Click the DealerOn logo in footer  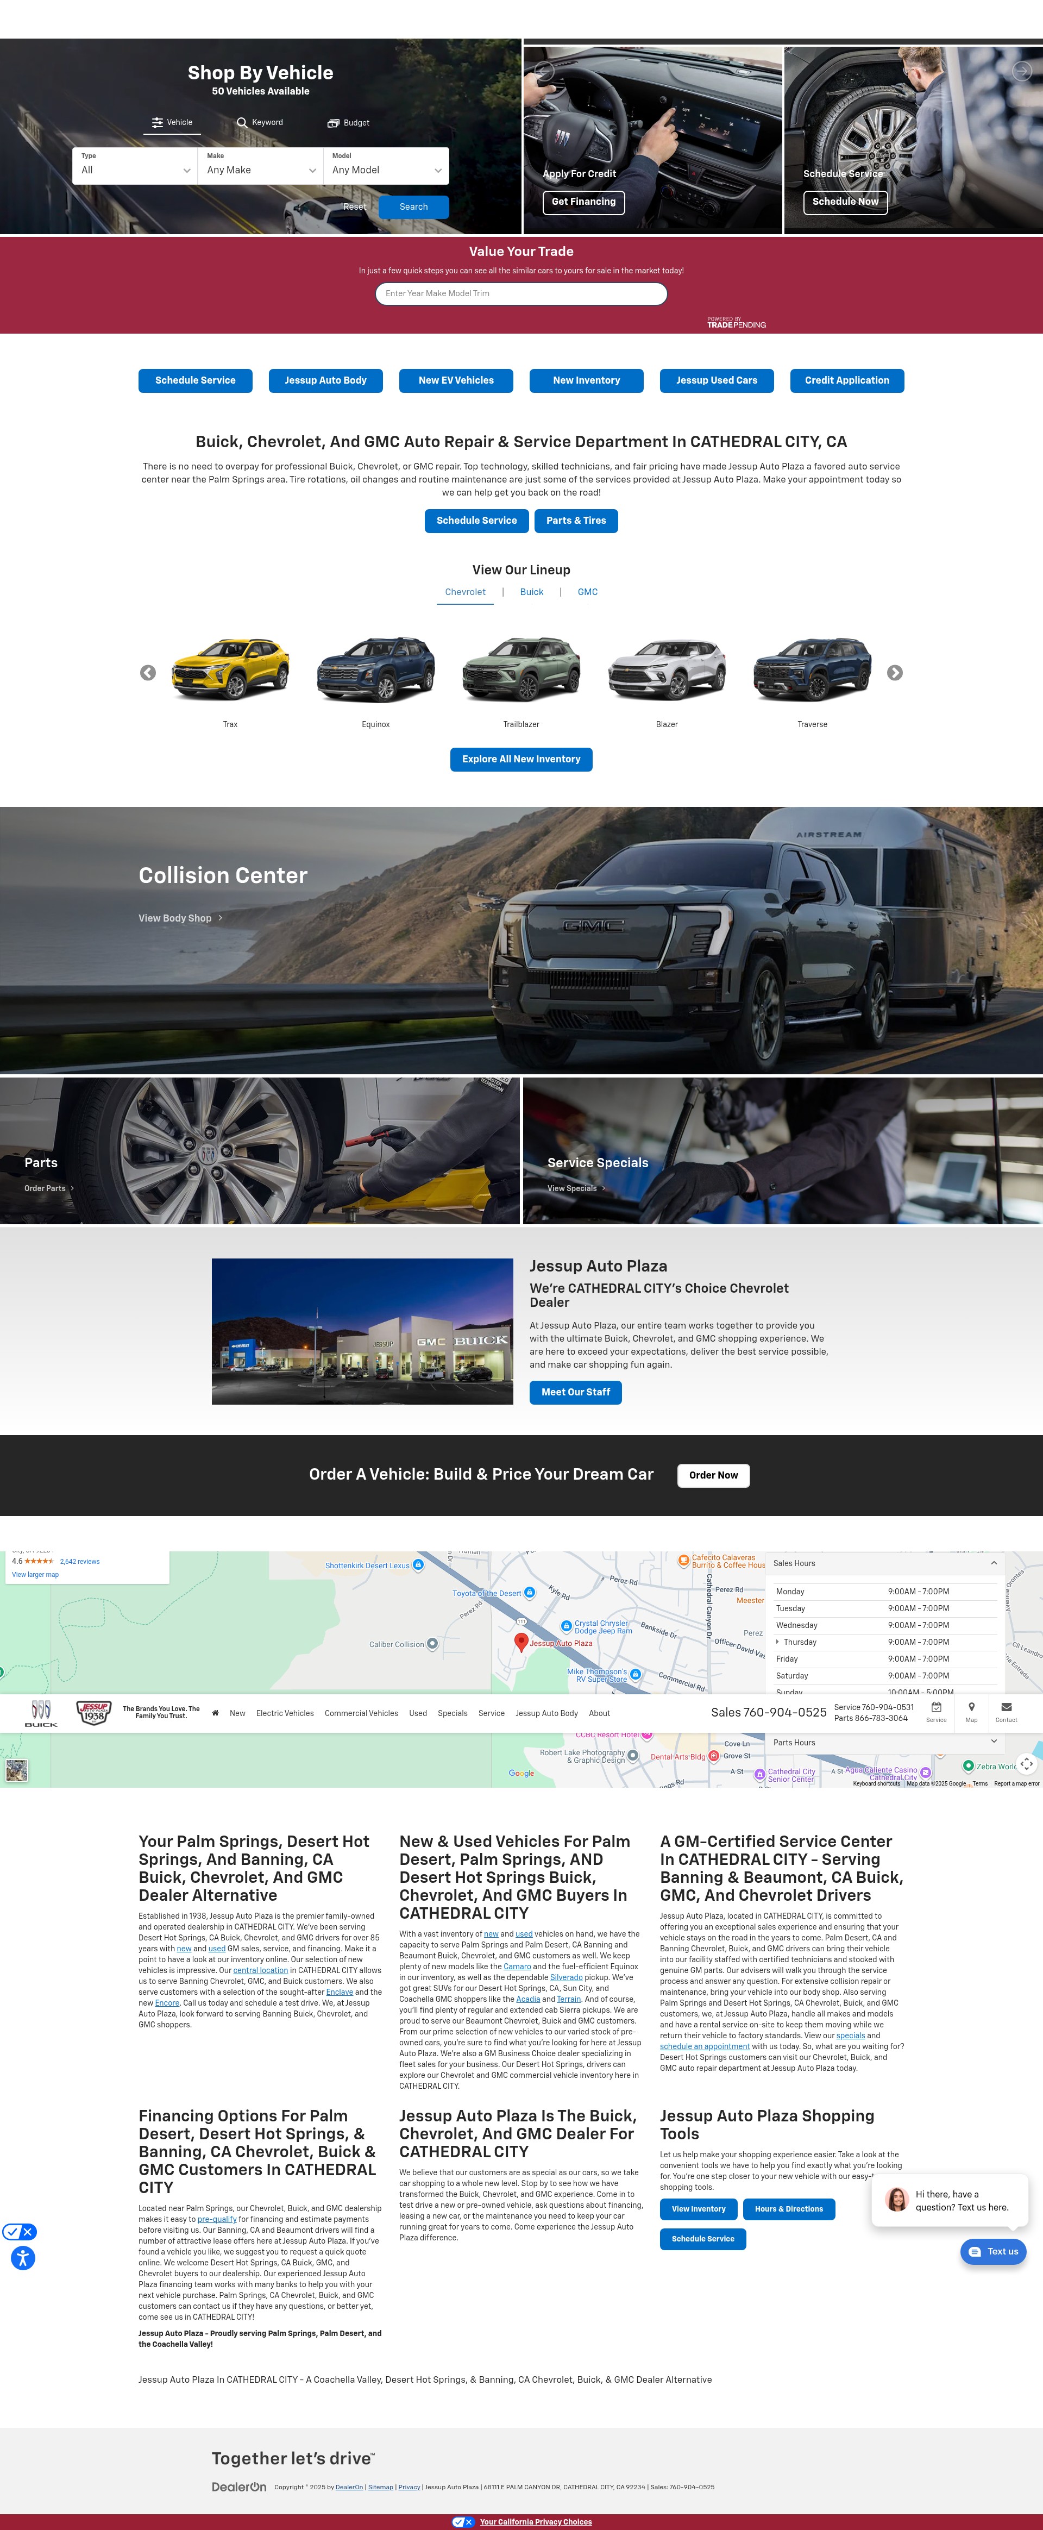pos(238,2487)
